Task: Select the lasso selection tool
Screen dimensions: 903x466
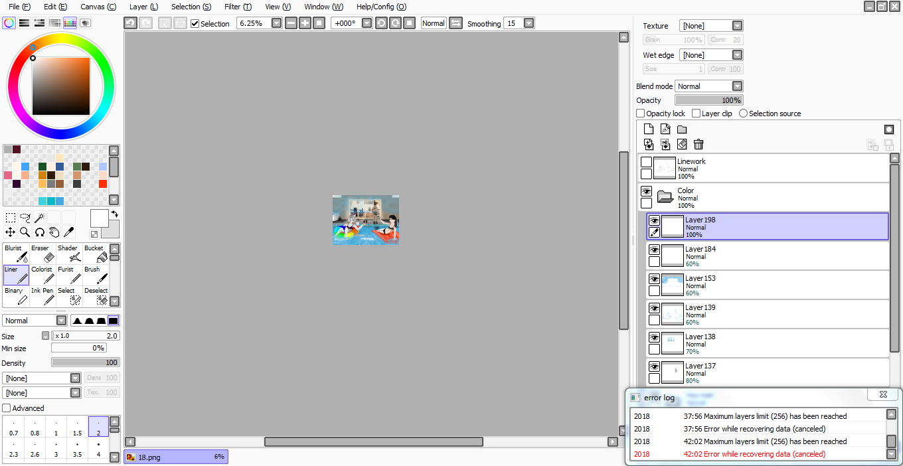Action: (x=25, y=217)
